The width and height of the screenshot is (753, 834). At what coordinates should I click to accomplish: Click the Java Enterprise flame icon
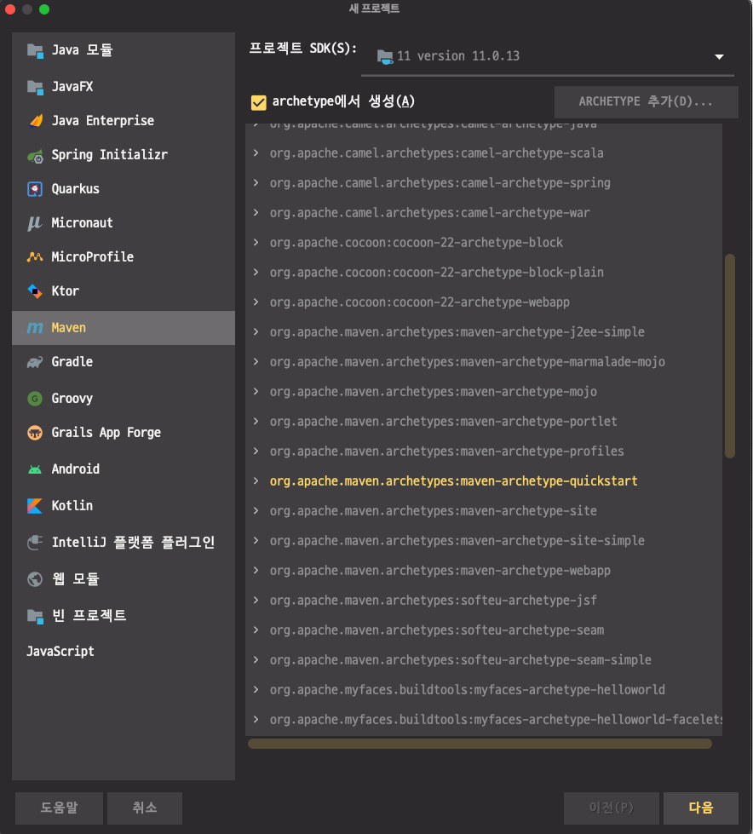[35, 121]
